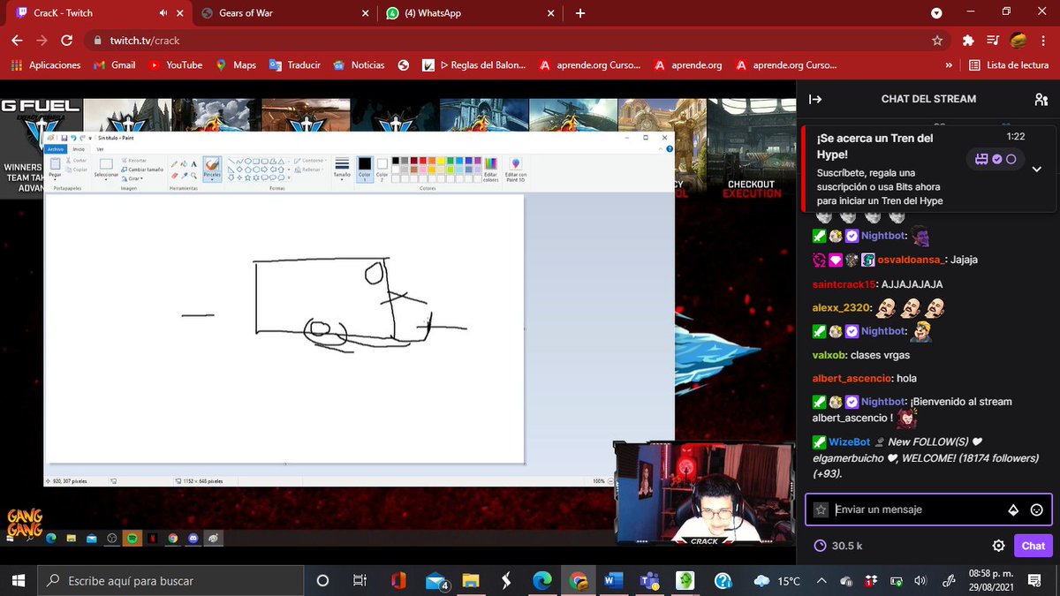Image resolution: width=1060 pixels, height=596 pixels.
Task: Open File Explorer from the taskbar
Action: 471,580
